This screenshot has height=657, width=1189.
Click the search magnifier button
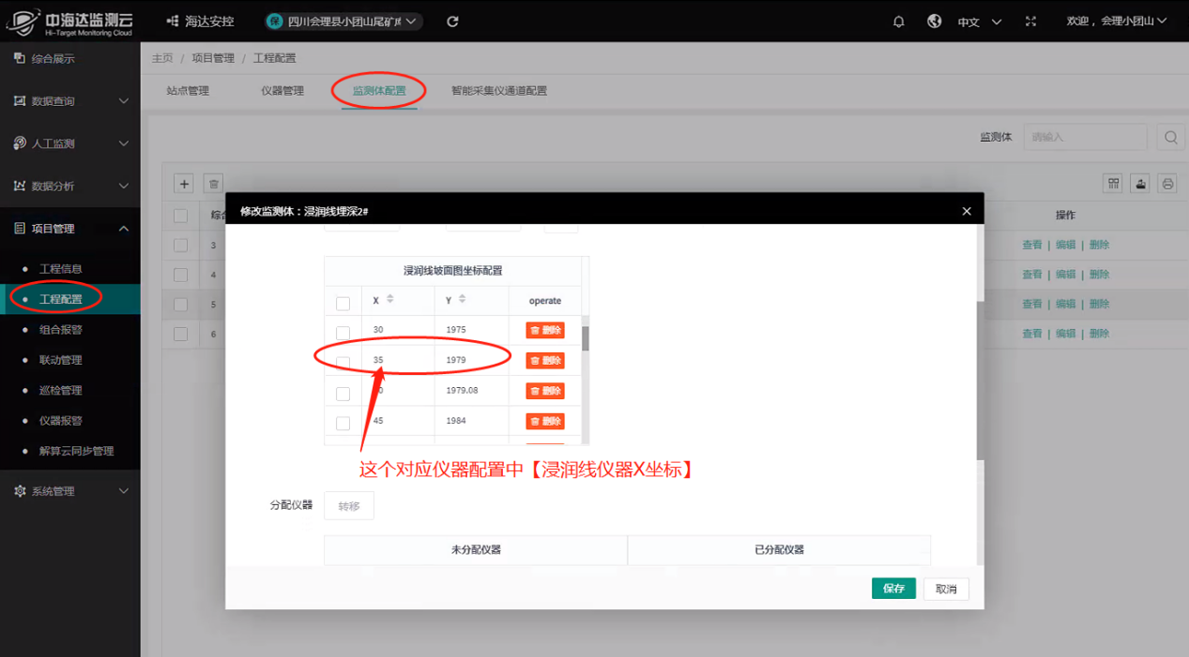pos(1170,137)
